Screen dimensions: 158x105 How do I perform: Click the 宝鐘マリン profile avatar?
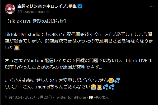pos(10,9)
